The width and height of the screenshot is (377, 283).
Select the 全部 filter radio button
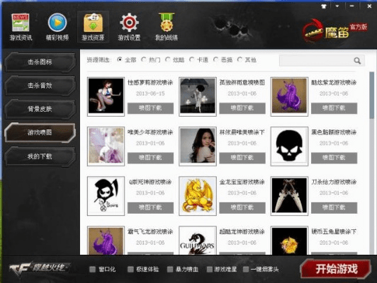tap(120, 59)
